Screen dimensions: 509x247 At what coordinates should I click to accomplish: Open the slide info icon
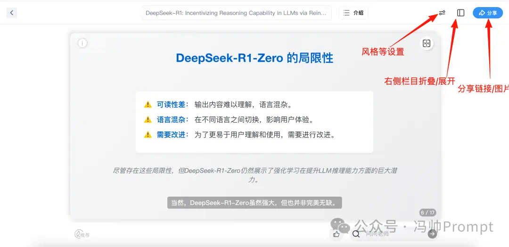tap(82, 43)
